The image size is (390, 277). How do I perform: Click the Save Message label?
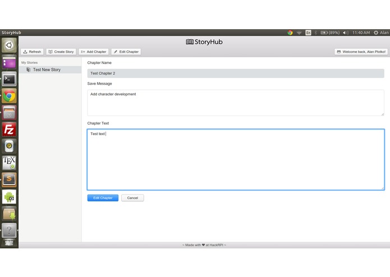pyautogui.click(x=99, y=84)
